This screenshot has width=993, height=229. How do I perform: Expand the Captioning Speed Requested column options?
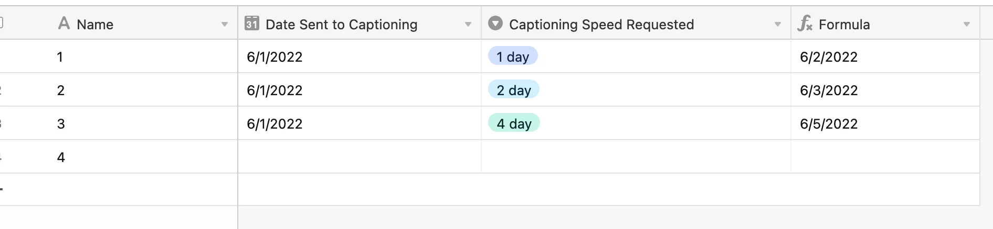[x=778, y=25]
